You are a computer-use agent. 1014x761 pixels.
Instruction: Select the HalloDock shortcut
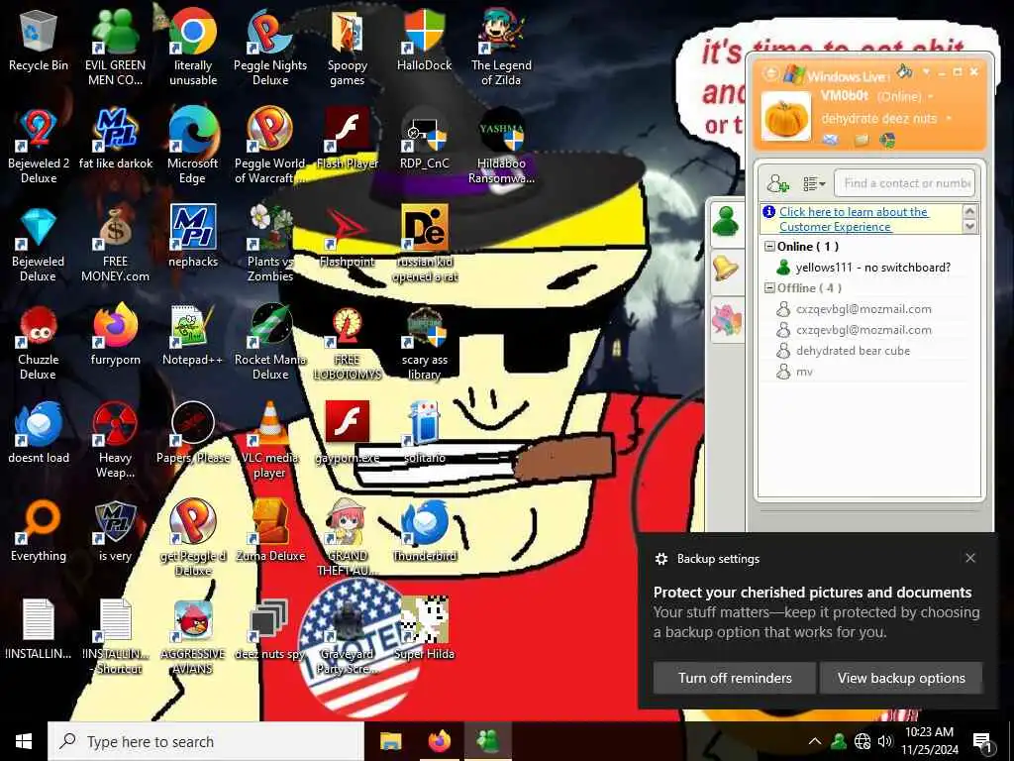click(x=424, y=40)
